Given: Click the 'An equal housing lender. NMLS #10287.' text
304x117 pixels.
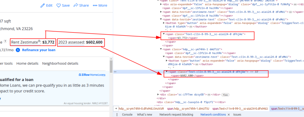Looking at the screenshot, I should (x=86, y=103).
